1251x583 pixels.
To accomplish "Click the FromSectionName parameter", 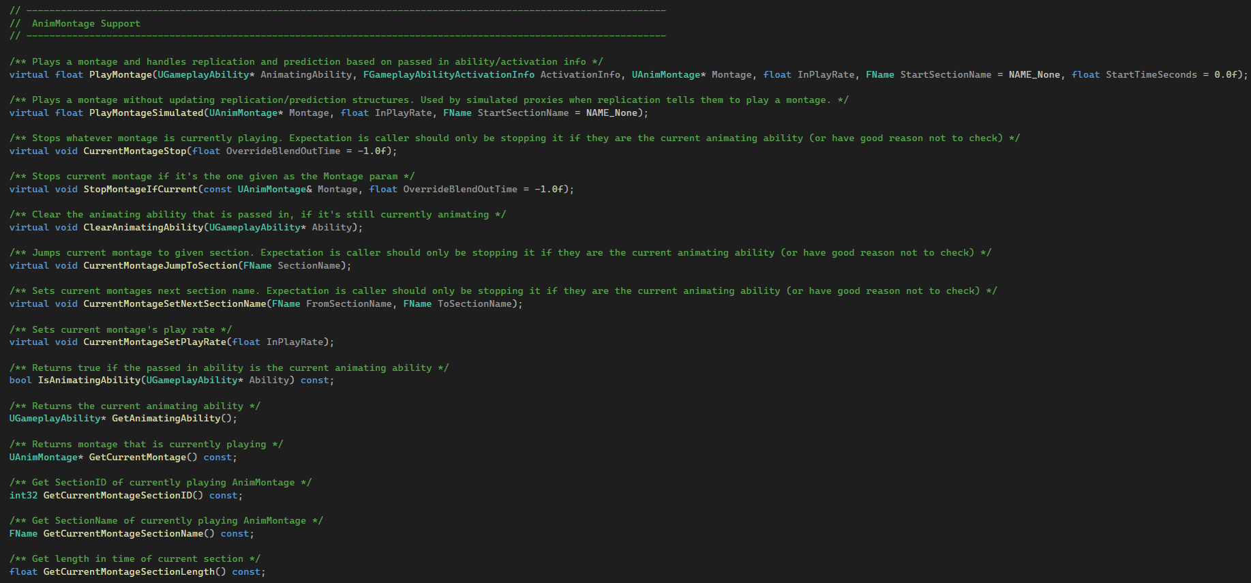I will pos(349,303).
